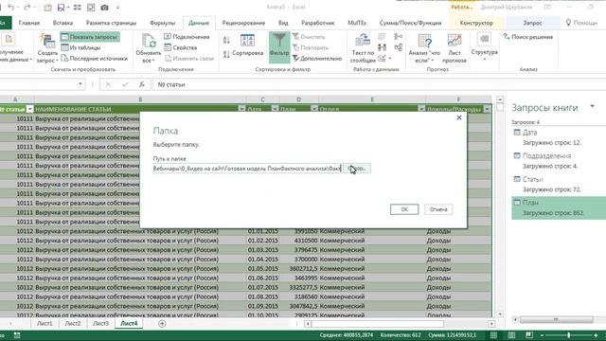This screenshot has height=341, width=606.
Task: Click the queries pane horizontal scrollbar
Action: (556, 319)
